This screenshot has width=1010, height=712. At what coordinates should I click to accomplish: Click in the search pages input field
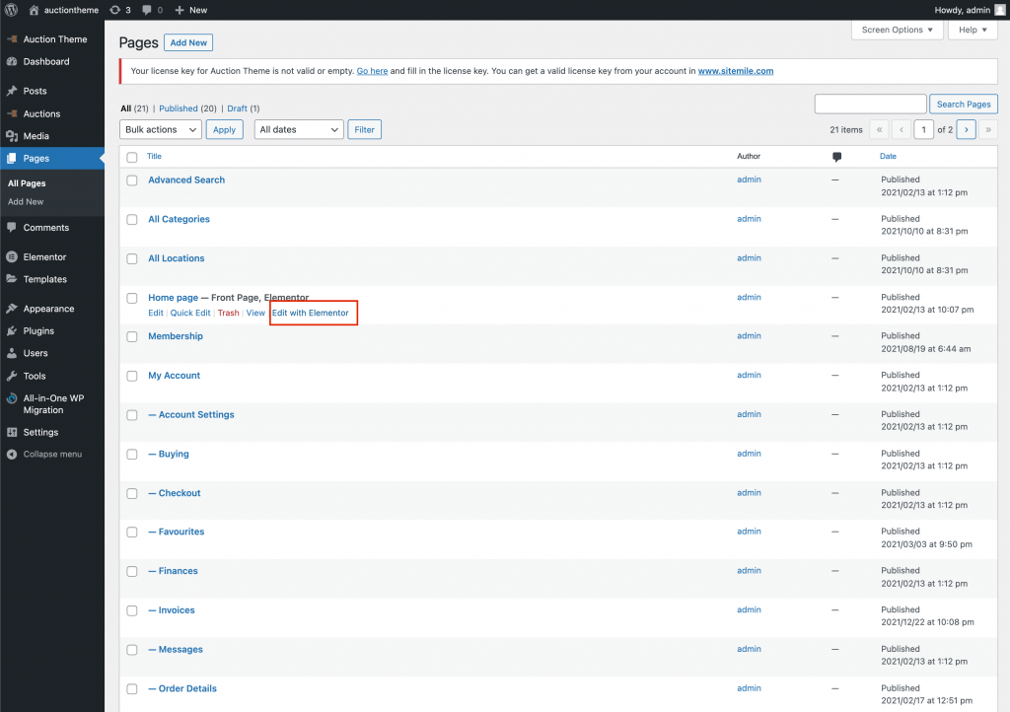pyautogui.click(x=871, y=104)
